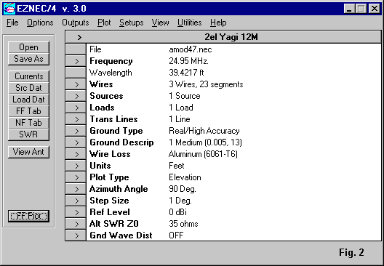Expand the Loads row arrow button
Viewport: 384px width, 266px height.
(76, 108)
